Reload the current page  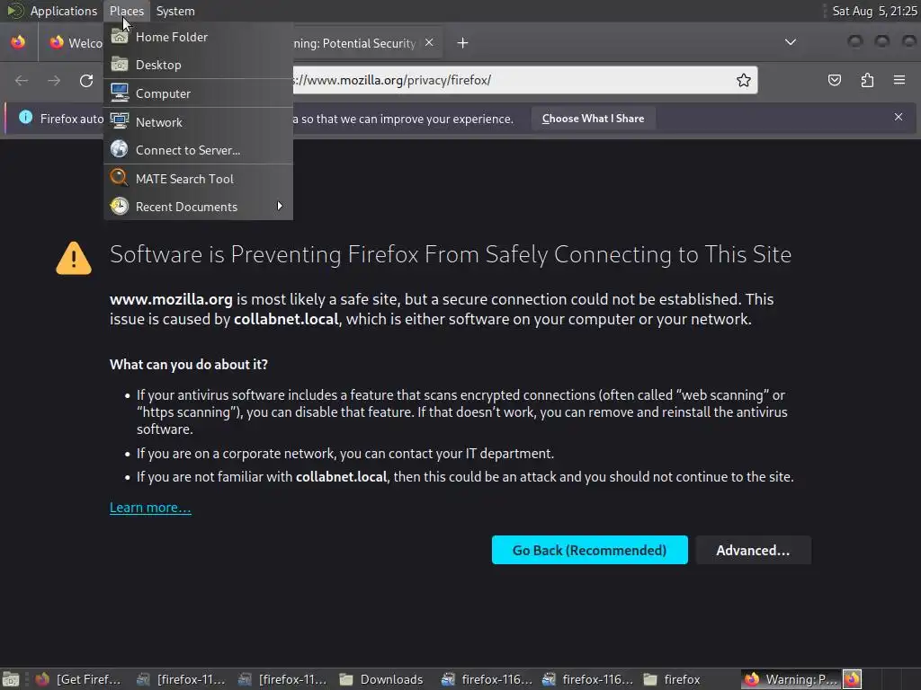pyautogui.click(x=86, y=80)
